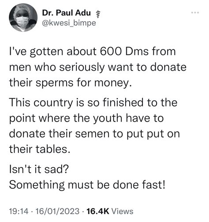
Task: Click the line "their sperms for money."
Action: [70, 83]
